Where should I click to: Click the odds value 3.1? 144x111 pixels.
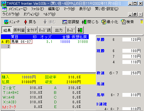coord(49,42)
